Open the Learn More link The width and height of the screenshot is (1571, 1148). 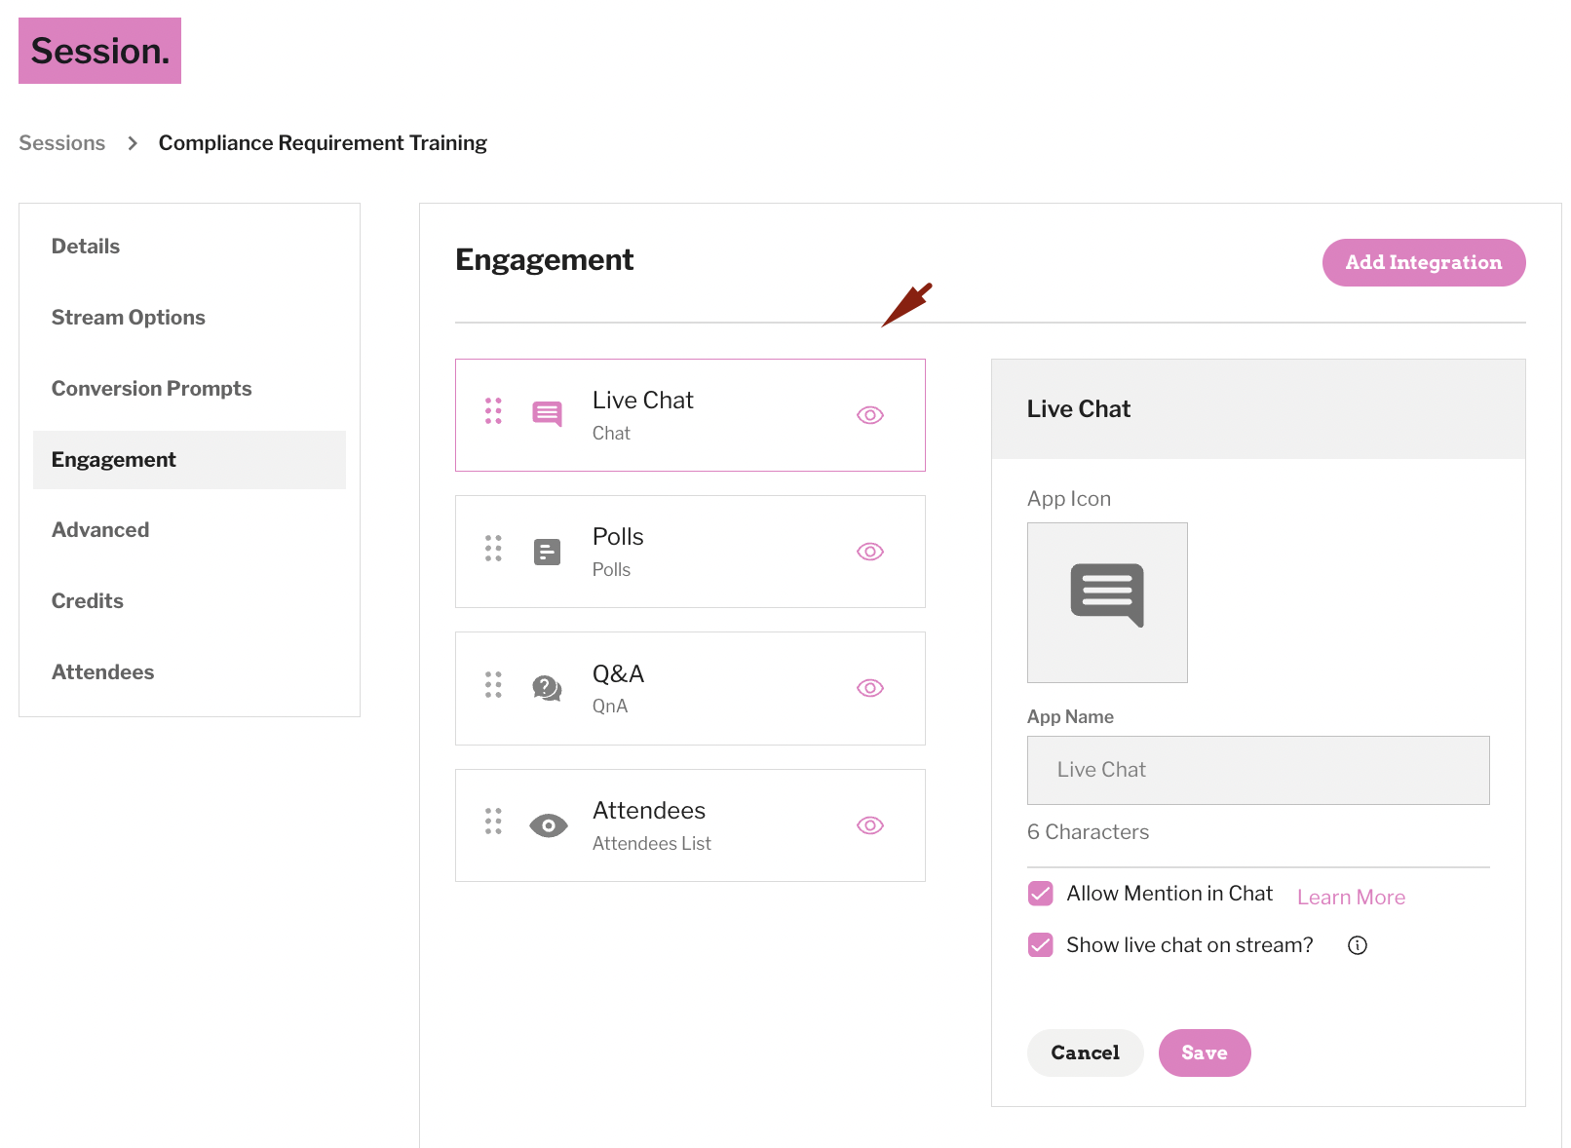pos(1351,897)
